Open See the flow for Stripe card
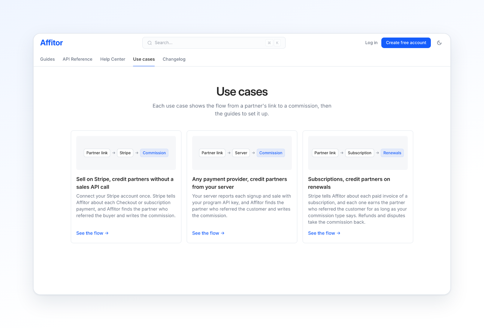The image size is (484, 328). pyautogui.click(x=92, y=233)
